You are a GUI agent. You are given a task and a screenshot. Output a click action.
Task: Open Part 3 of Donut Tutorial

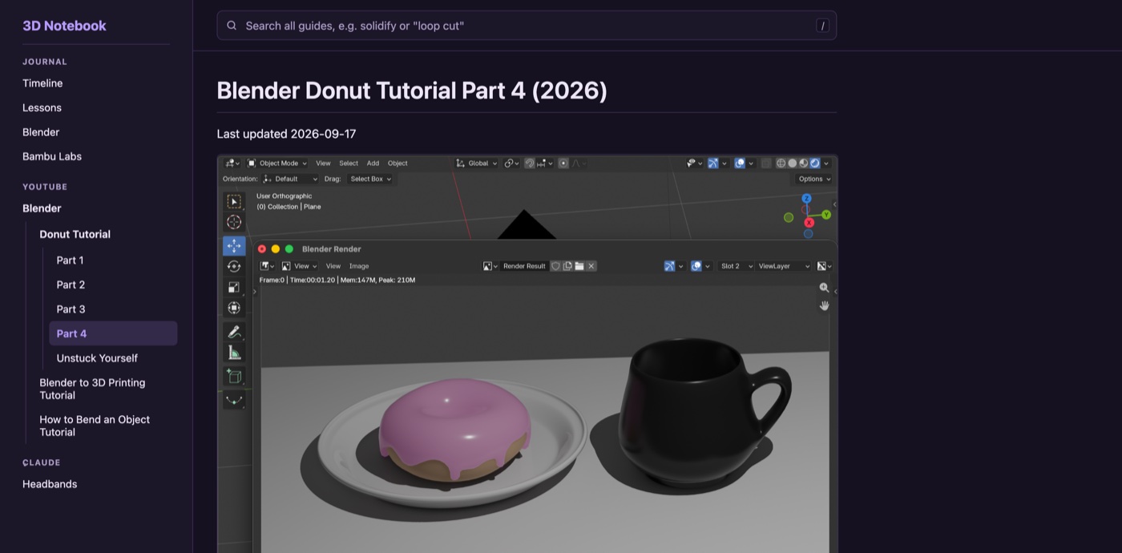pos(71,309)
